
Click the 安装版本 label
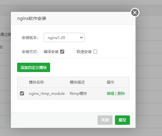pos(30,38)
